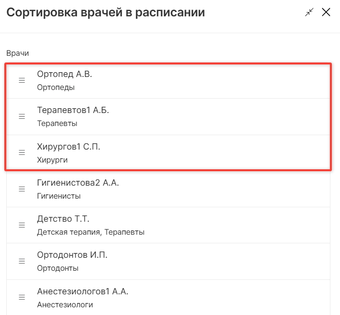Select the doctor name Детство Т.Т.
The width and height of the screenshot is (340, 315).
click(63, 219)
